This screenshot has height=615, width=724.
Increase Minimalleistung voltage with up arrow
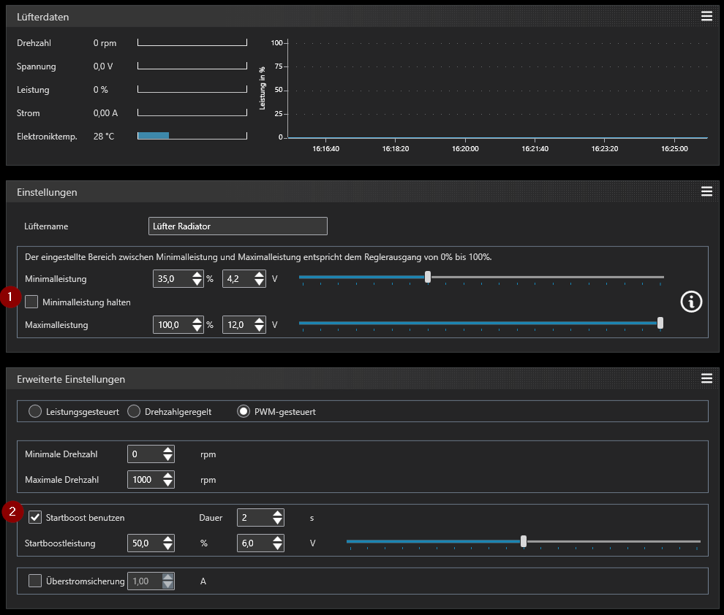tap(260, 275)
